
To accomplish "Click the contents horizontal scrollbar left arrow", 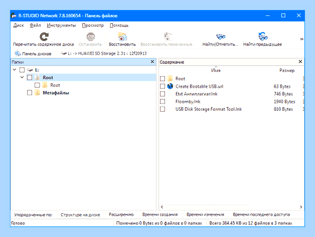I will pos(162,207).
